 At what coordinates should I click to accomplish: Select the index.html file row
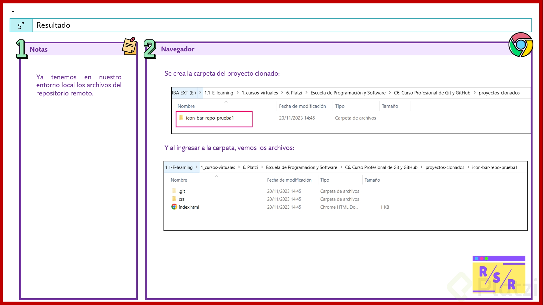pos(189,207)
